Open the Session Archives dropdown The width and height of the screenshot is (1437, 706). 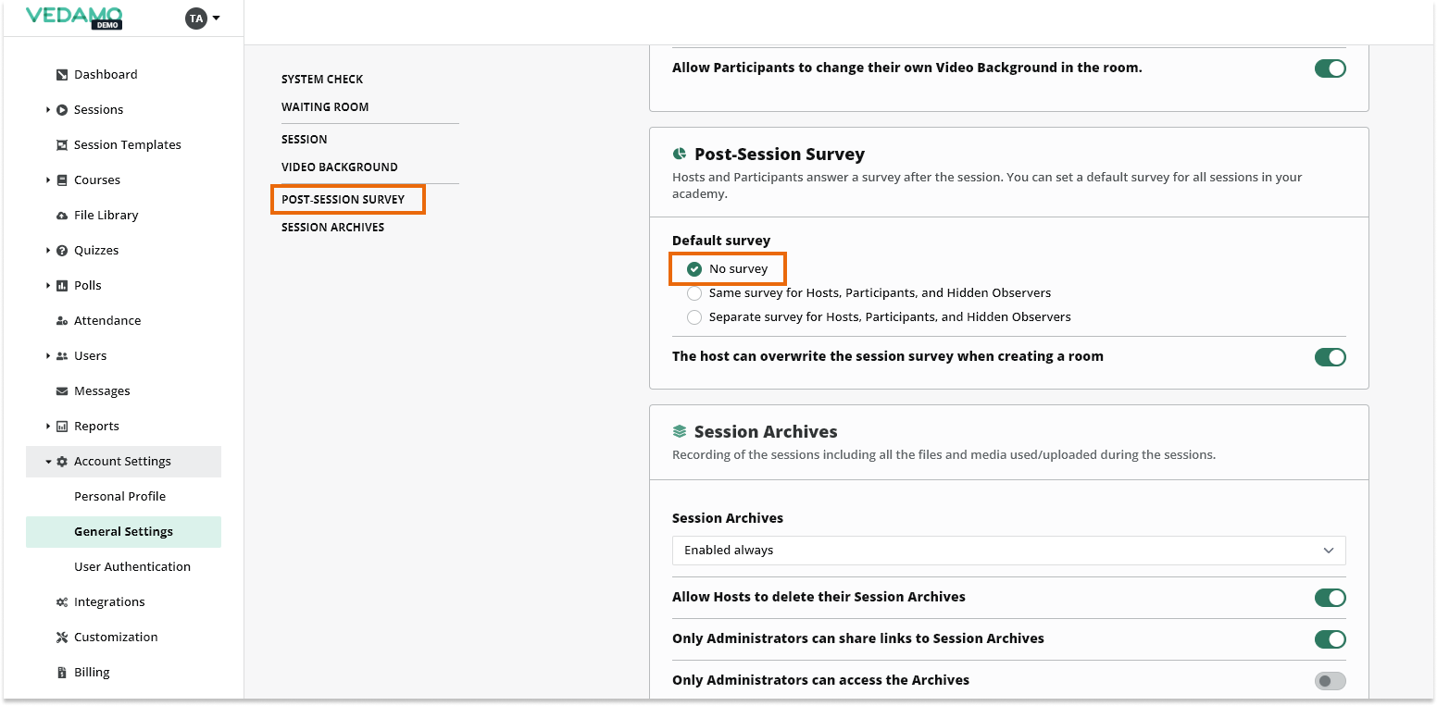pyautogui.click(x=1008, y=551)
